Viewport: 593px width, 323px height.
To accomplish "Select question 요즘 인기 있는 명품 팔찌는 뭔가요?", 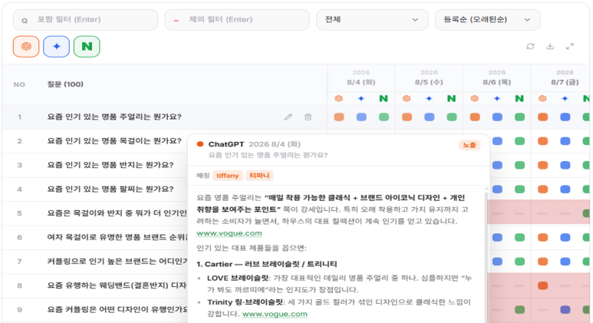I will point(110,189).
